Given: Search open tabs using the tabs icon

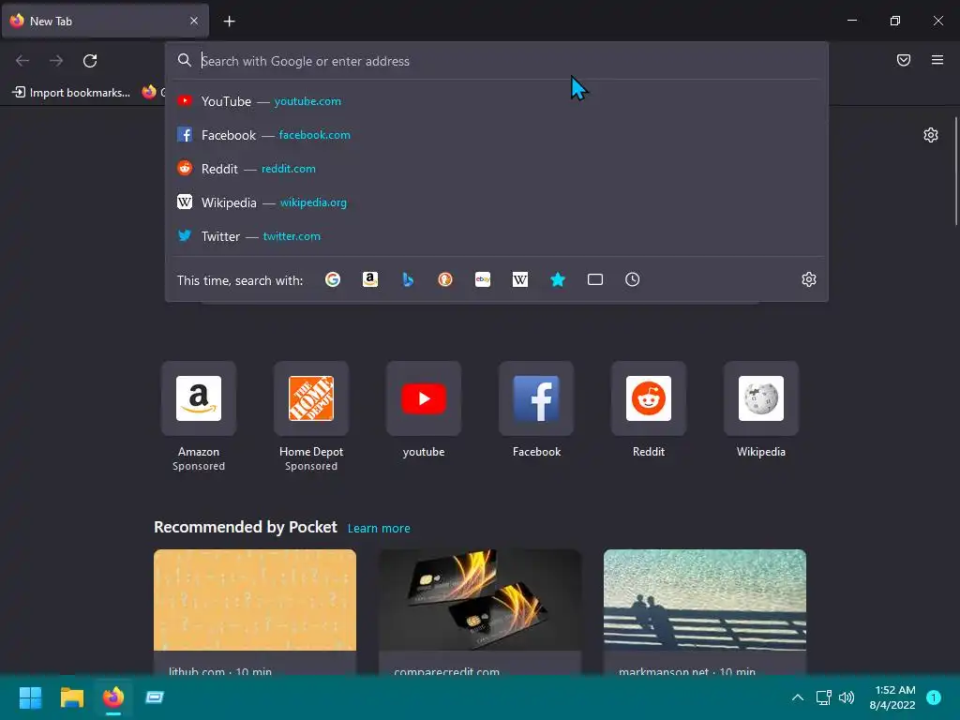Looking at the screenshot, I should click(x=595, y=279).
